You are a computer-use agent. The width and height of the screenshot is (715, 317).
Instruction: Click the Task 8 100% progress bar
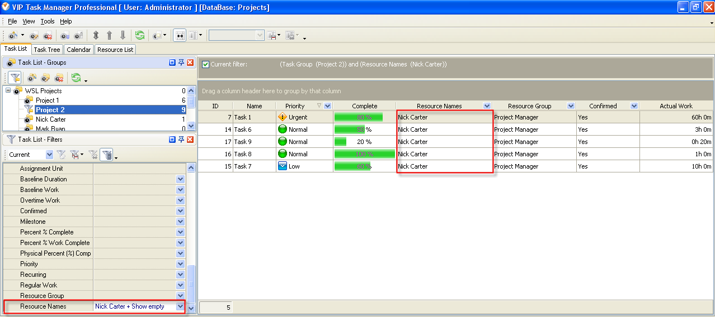(x=364, y=154)
